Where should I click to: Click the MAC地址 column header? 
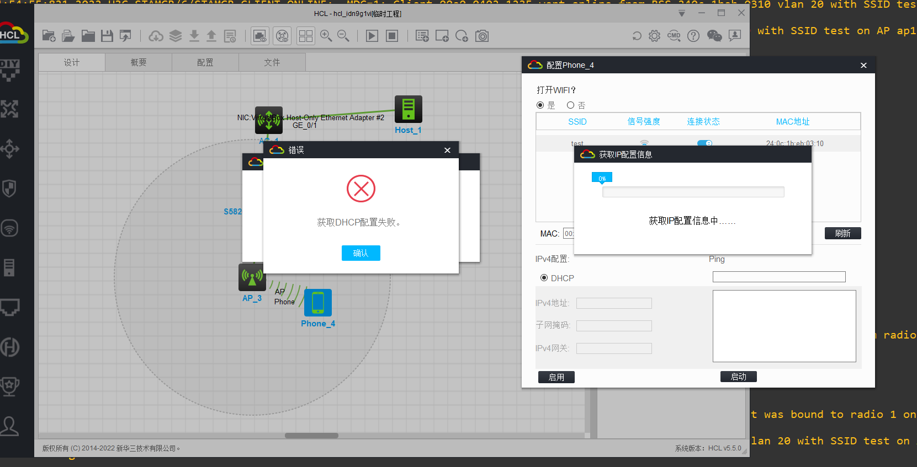tap(793, 122)
